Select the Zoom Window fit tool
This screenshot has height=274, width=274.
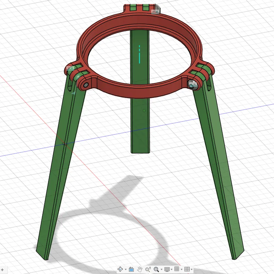(x=156, y=269)
